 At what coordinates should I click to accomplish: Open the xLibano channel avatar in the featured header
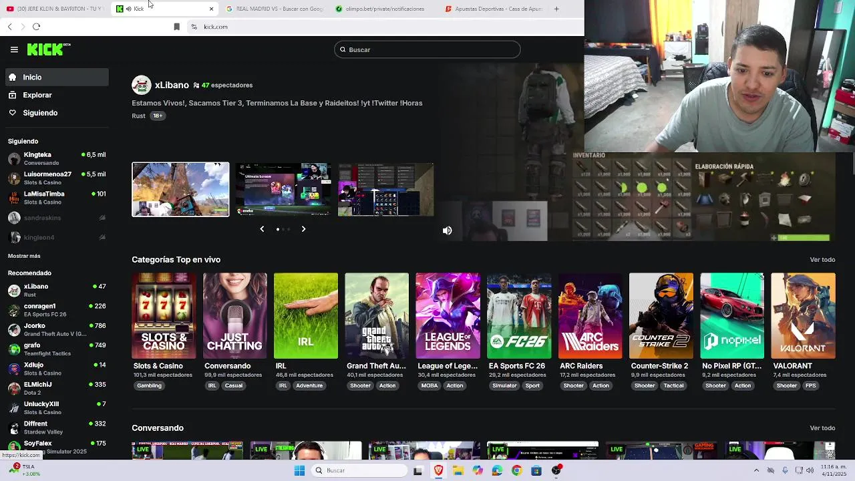pos(141,85)
